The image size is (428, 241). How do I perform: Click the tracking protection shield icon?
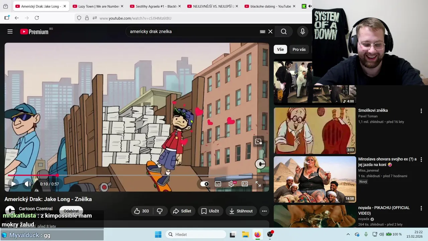[79, 18]
